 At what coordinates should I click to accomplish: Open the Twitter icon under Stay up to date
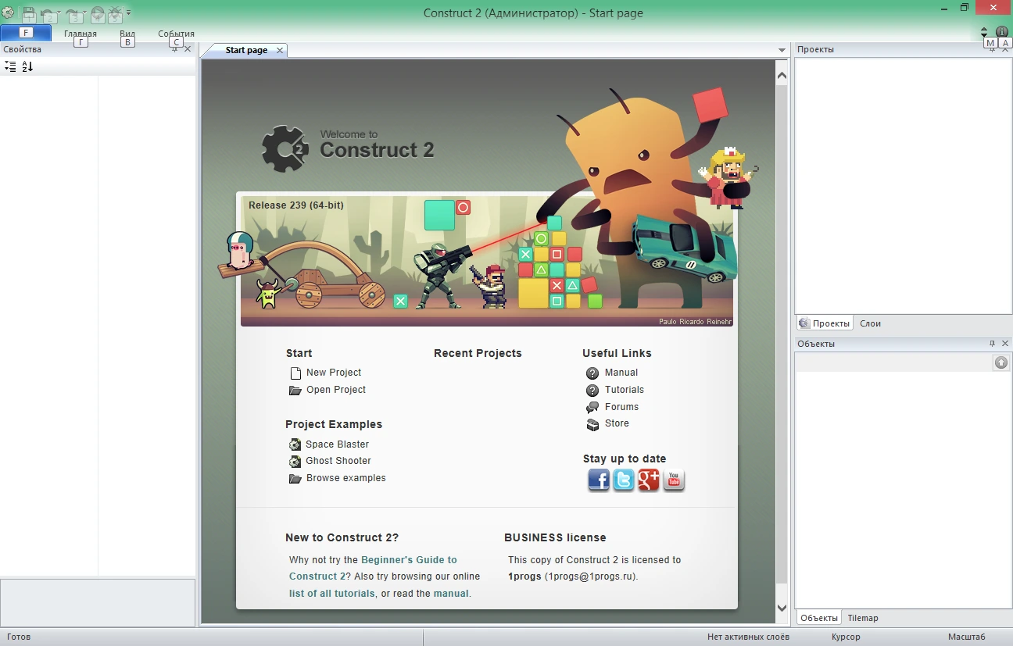click(624, 480)
